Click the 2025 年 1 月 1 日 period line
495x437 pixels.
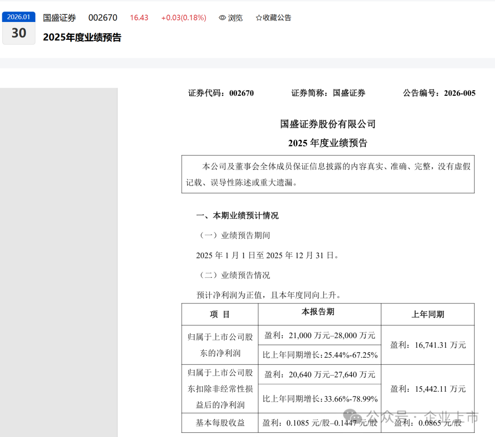[x=268, y=255]
